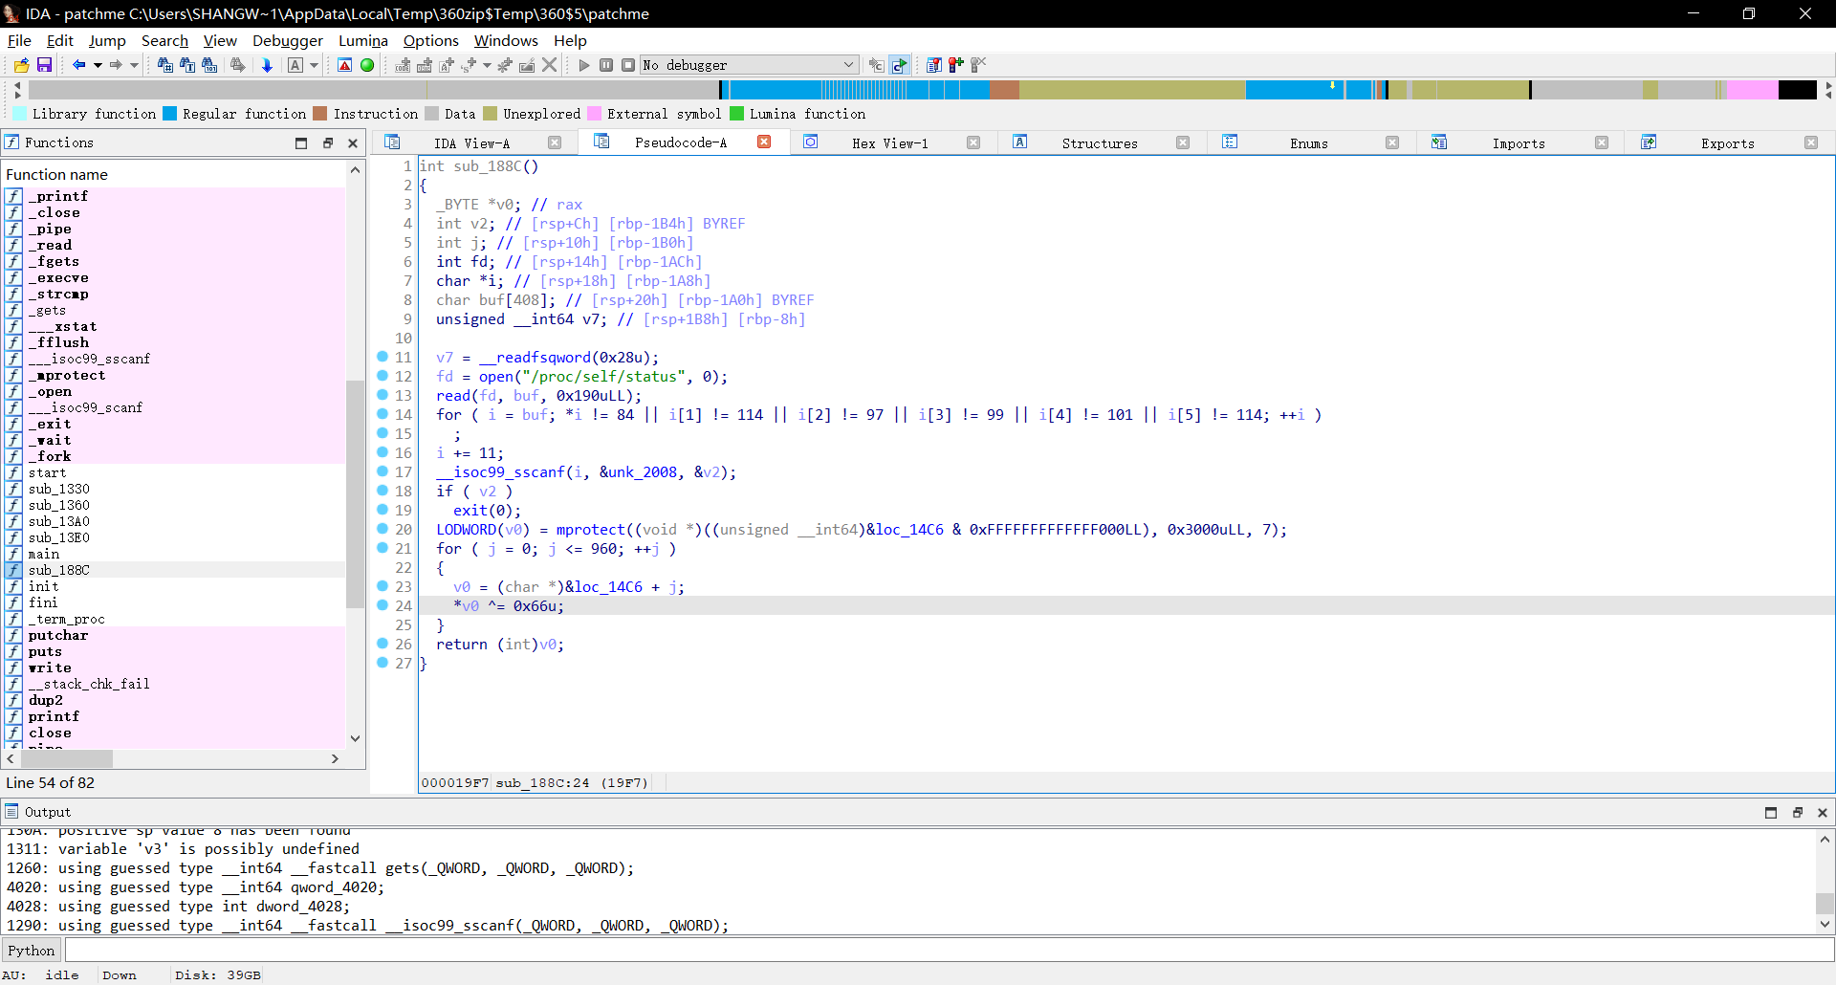Click the Pause process button
This screenshot has width=1836, height=985.
click(606, 65)
